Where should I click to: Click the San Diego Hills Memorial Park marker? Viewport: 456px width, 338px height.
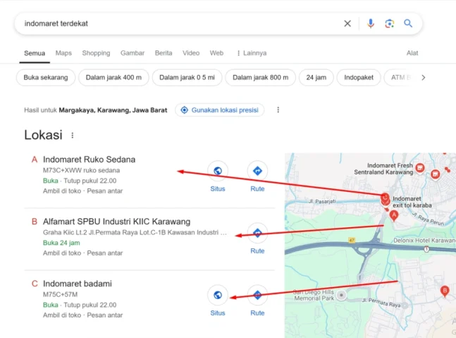coord(341,295)
